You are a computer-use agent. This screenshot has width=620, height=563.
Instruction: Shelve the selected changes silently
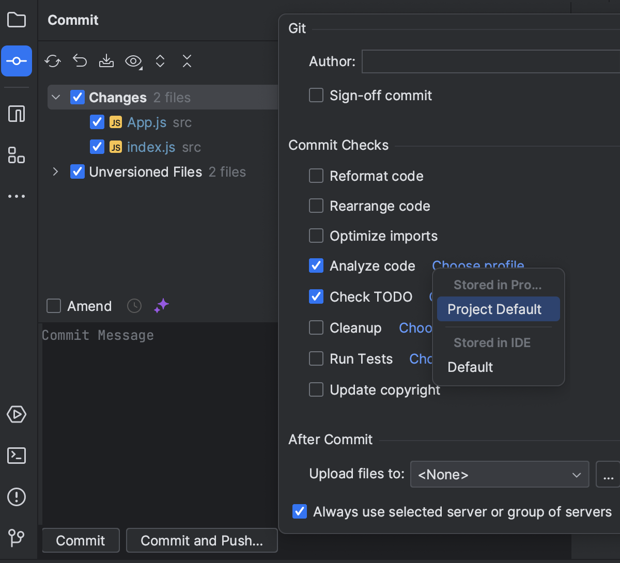pyautogui.click(x=106, y=61)
